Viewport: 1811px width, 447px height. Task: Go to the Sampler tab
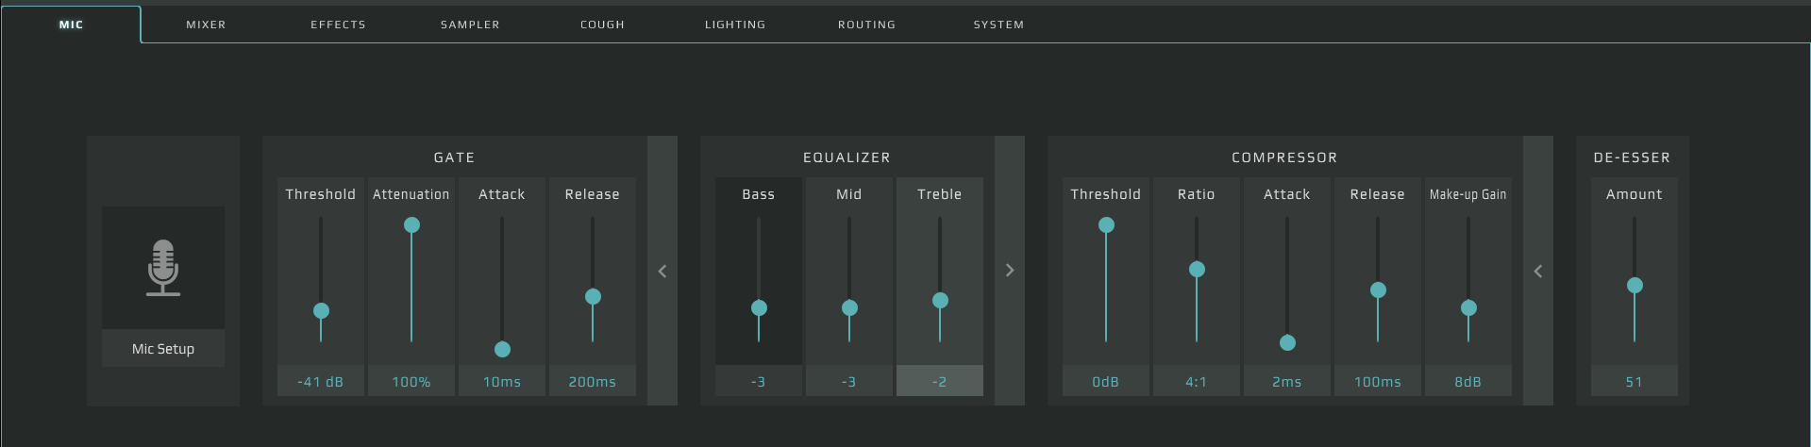(470, 25)
